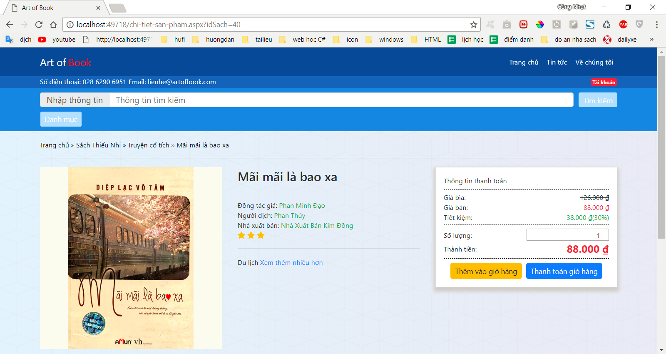Click the Tài khoản account badge
The image size is (666, 354).
pos(604,82)
